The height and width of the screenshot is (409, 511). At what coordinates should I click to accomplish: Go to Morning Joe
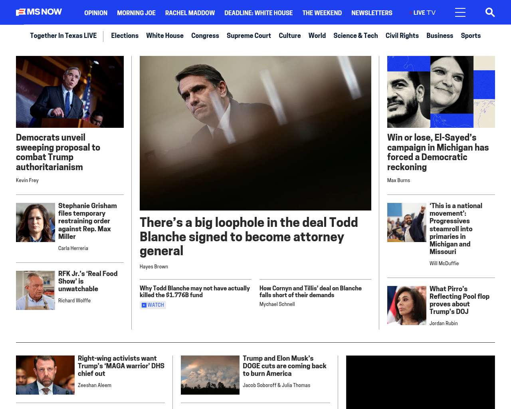click(136, 13)
